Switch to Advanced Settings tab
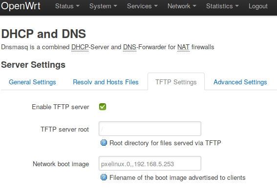Screen dimensions: 277x193 240,82
